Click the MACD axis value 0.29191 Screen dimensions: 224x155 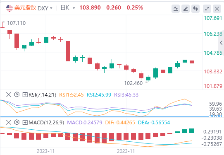[212, 132]
